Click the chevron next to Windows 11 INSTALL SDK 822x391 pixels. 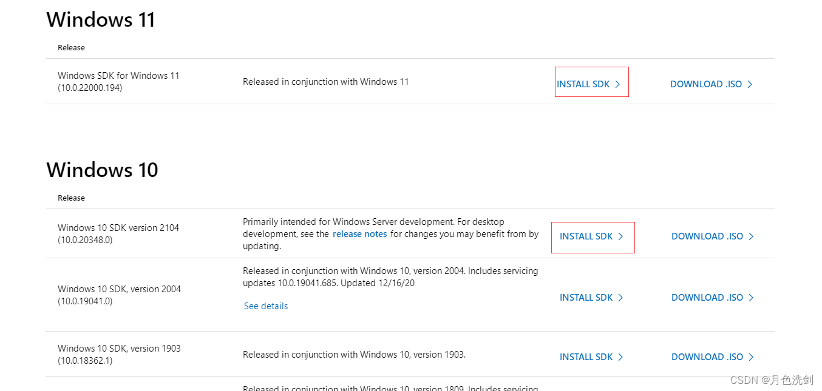(619, 84)
